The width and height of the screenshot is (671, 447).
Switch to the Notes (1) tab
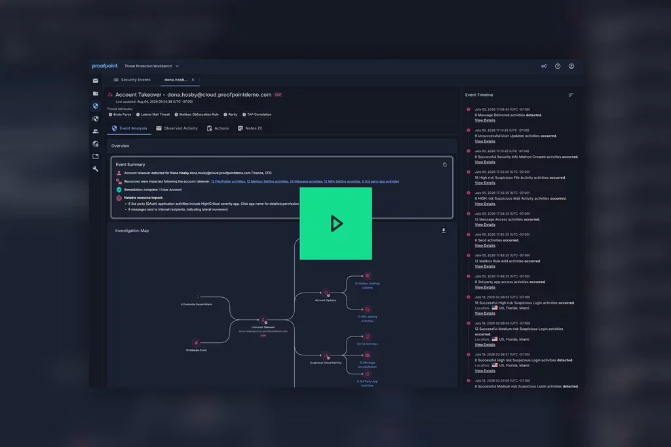(250, 128)
